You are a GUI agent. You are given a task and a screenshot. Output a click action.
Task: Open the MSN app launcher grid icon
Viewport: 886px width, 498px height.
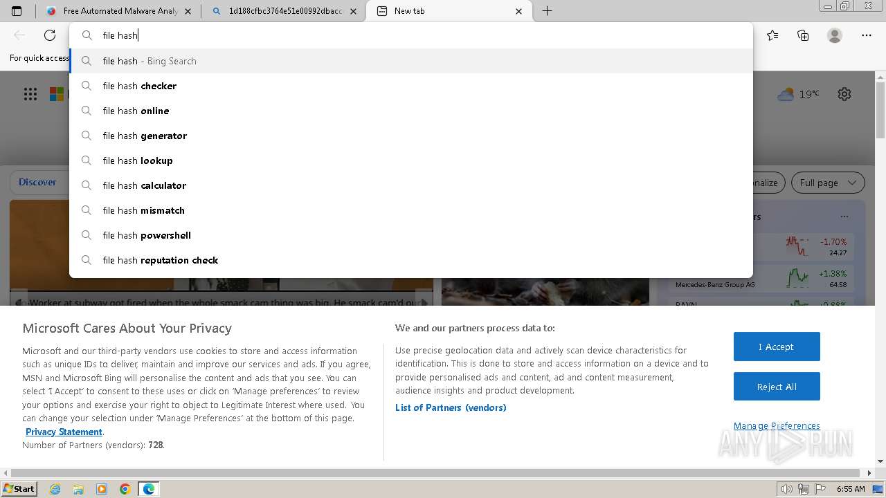[x=30, y=94]
